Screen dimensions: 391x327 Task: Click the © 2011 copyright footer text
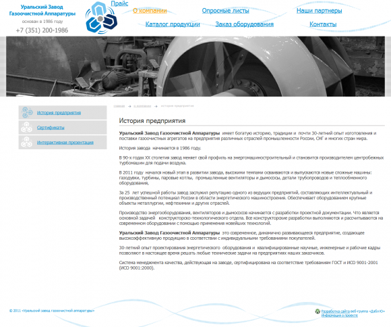(52, 311)
